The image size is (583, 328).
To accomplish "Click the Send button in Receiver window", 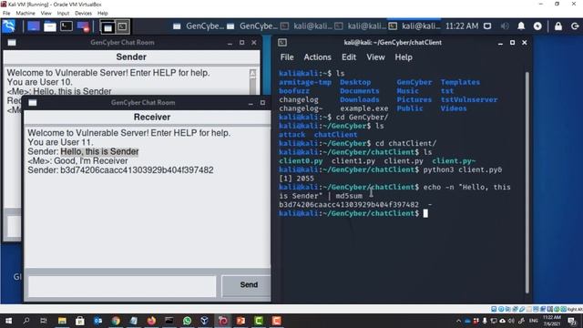I will (x=246, y=285).
